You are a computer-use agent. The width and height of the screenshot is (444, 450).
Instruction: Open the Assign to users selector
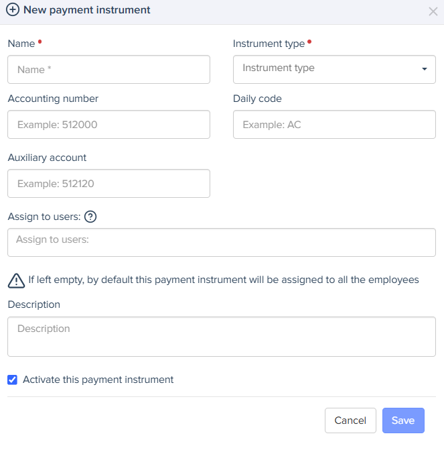(221, 242)
